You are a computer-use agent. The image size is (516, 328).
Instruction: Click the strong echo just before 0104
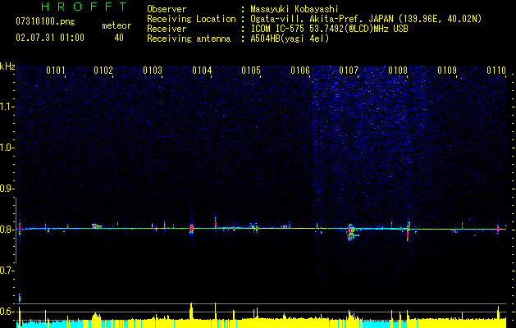coord(191,228)
